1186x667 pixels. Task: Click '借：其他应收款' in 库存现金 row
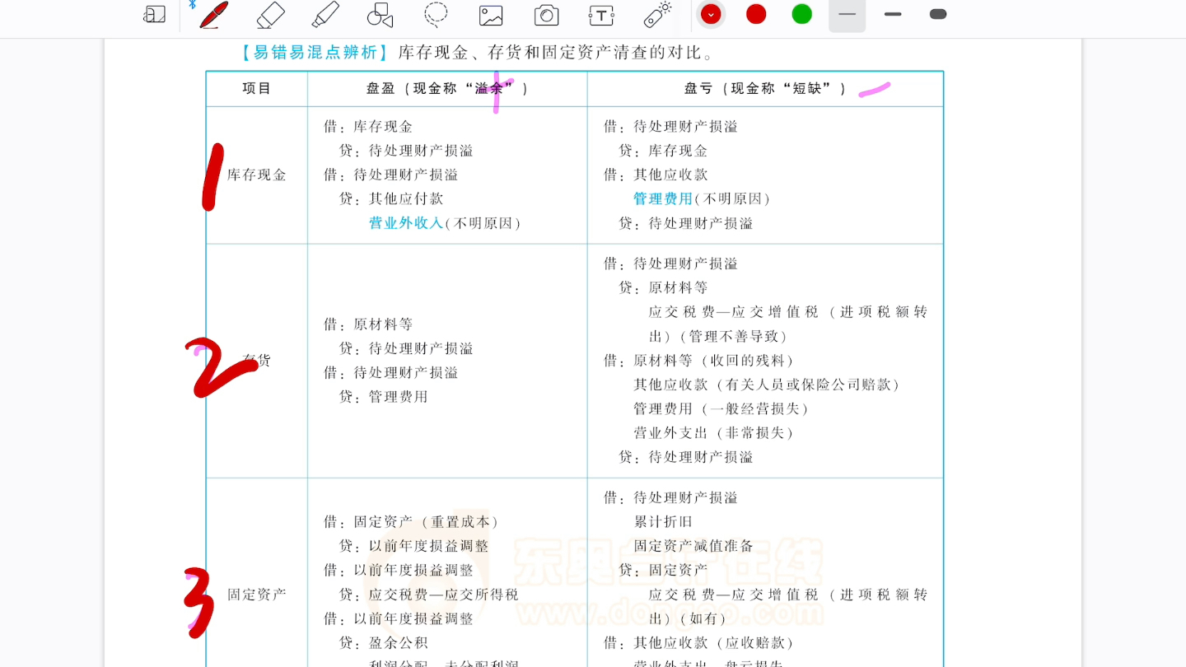(656, 175)
